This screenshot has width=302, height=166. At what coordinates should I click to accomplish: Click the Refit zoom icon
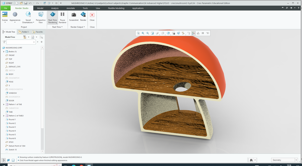coord(138,33)
